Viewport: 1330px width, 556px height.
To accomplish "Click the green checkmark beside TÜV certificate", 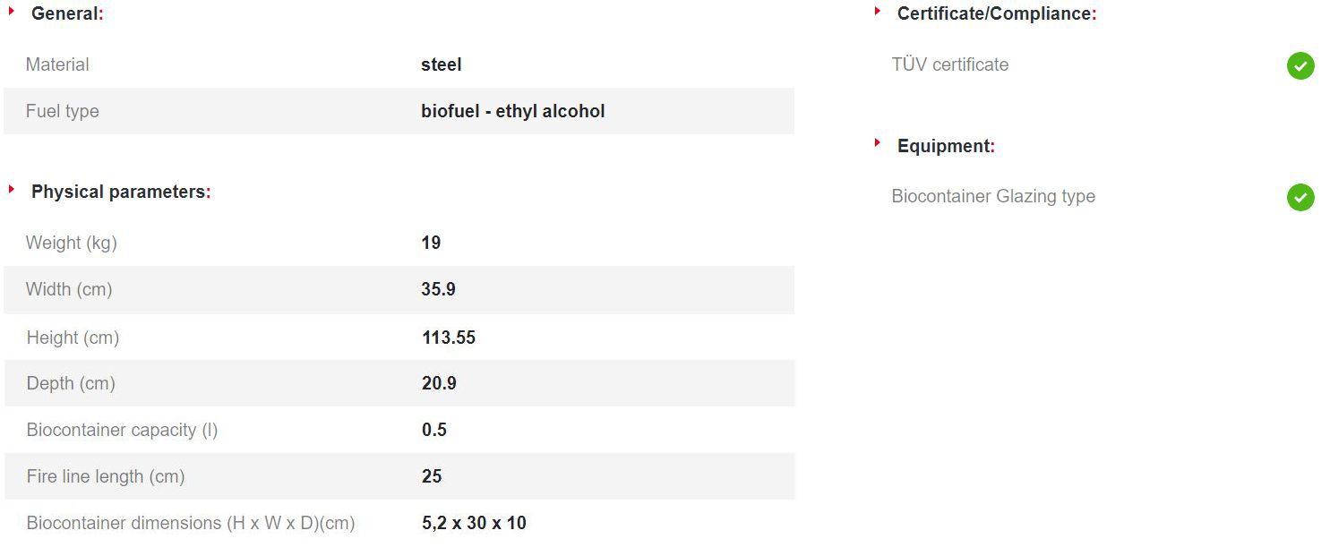I will (x=1300, y=65).
